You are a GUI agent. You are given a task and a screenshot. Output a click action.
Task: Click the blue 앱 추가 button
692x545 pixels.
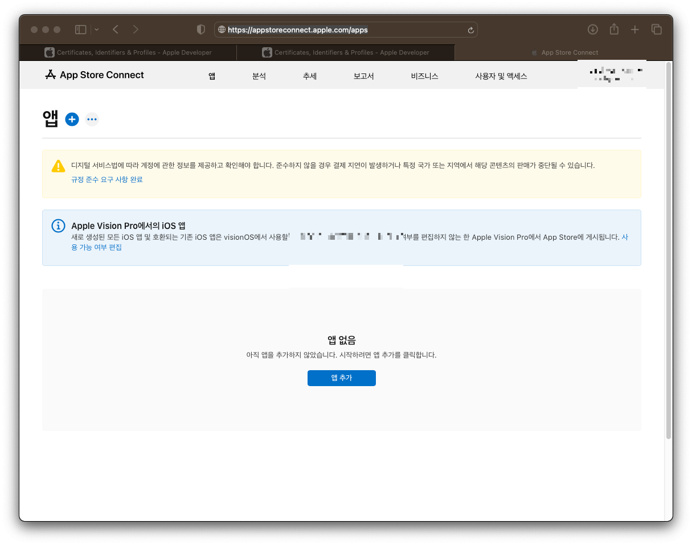342,378
